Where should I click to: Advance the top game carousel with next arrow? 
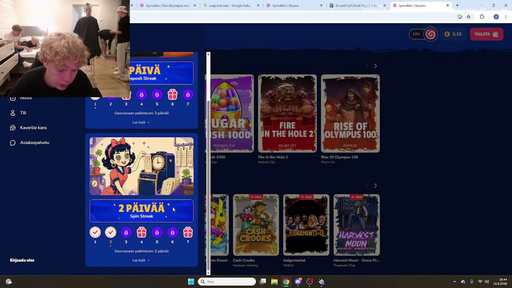pos(375,66)
